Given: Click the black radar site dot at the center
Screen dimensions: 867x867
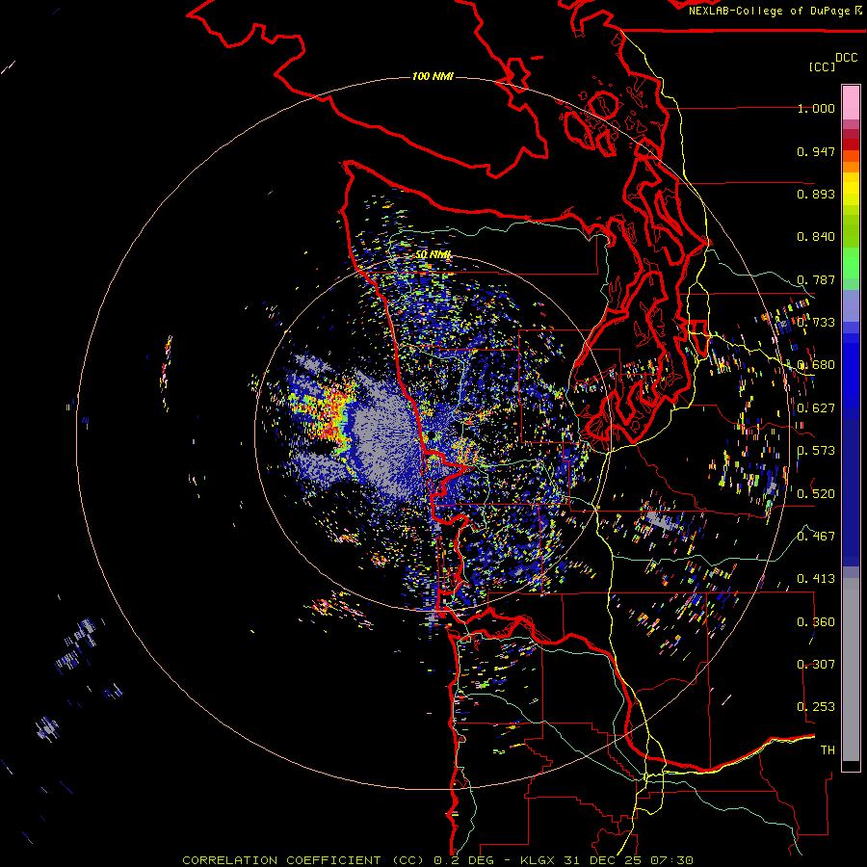Looking at the screenshot, I should (431, 436).
